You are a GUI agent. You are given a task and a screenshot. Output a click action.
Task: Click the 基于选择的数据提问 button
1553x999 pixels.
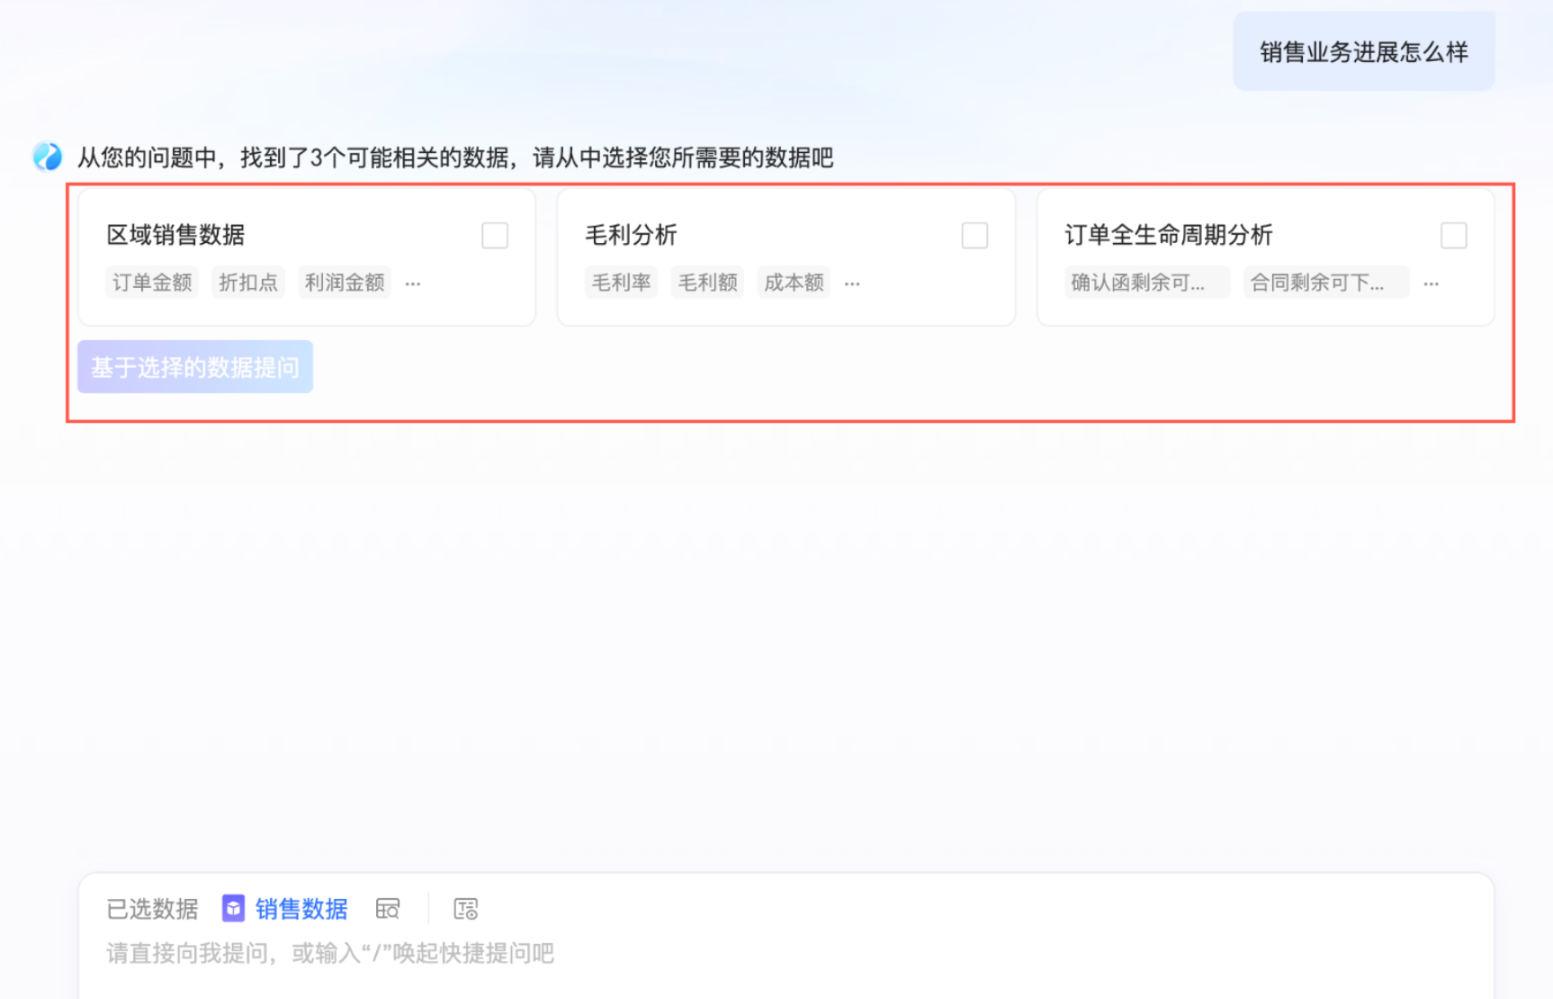195,366
